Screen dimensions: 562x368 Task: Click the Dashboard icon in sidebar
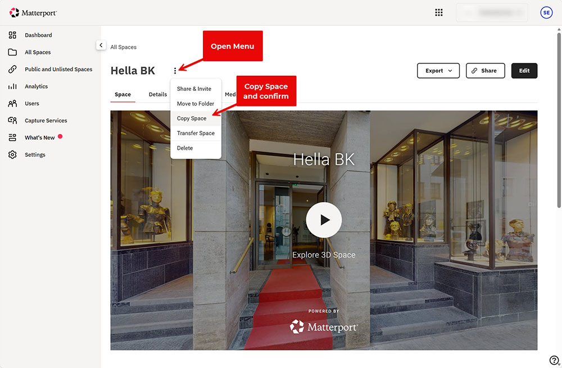click(x=12, y=35)
